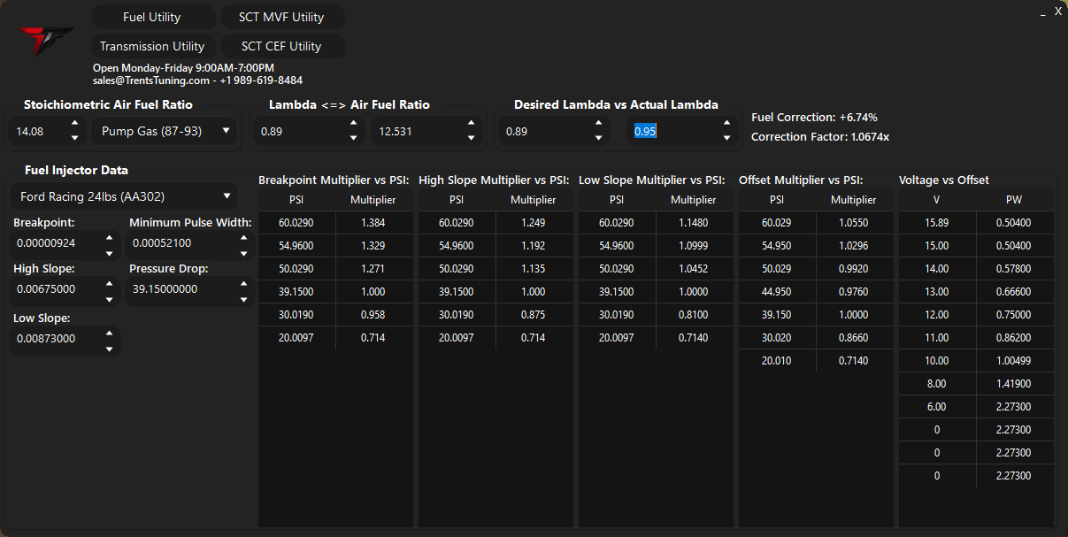Click the Fuel Correction +6.74% readout
Viewport: 1068px width, 537px height.
pos(814,117)
